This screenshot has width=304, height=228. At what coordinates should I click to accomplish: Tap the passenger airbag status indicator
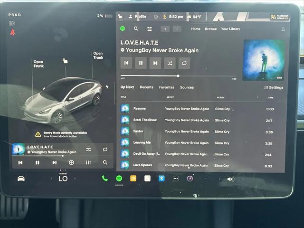[280, 17]
